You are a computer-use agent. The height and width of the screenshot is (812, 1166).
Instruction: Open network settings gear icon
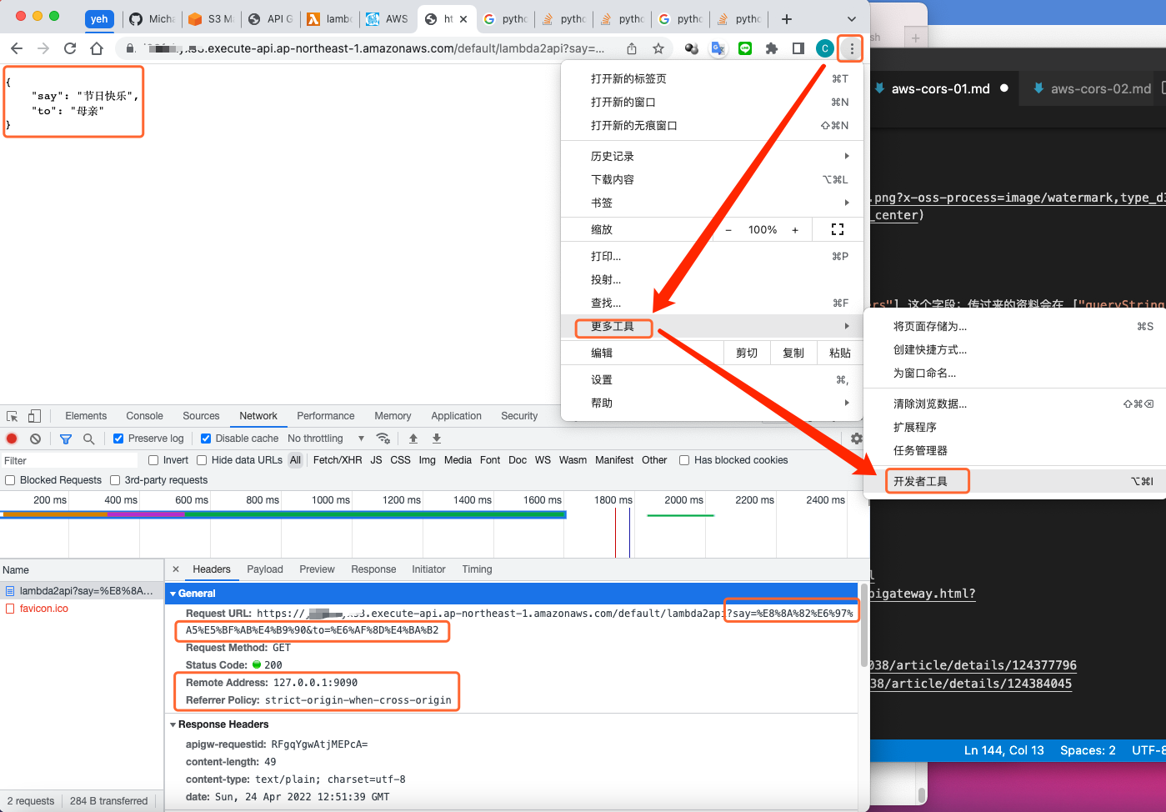pos(857,439)
